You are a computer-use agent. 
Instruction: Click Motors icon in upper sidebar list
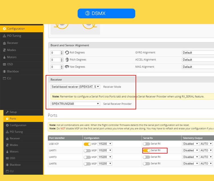4,57
